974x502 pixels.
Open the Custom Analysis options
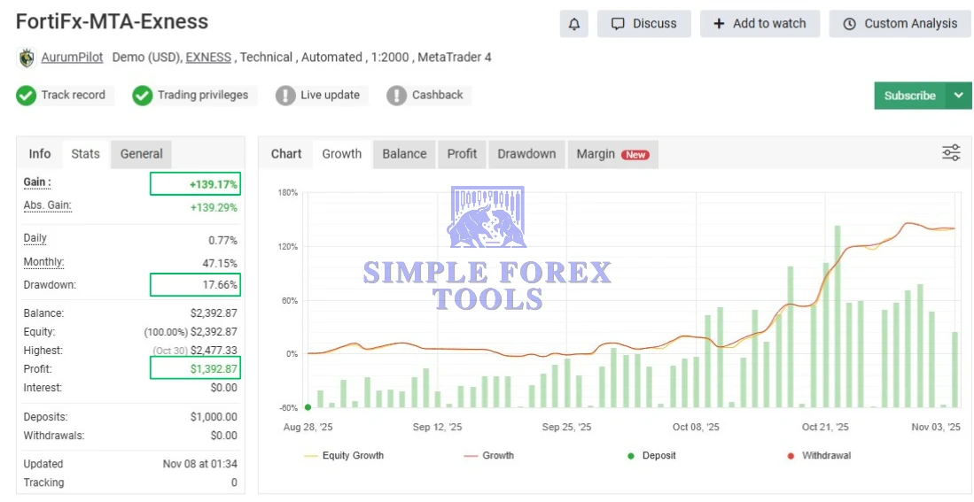pos(900,24)
